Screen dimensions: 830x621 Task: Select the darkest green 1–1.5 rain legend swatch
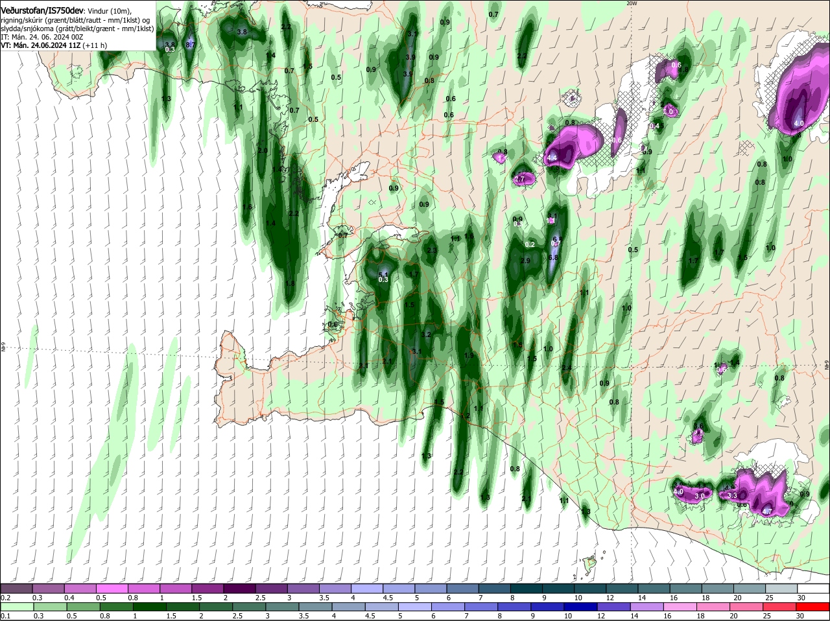click(x=149, y=605)
